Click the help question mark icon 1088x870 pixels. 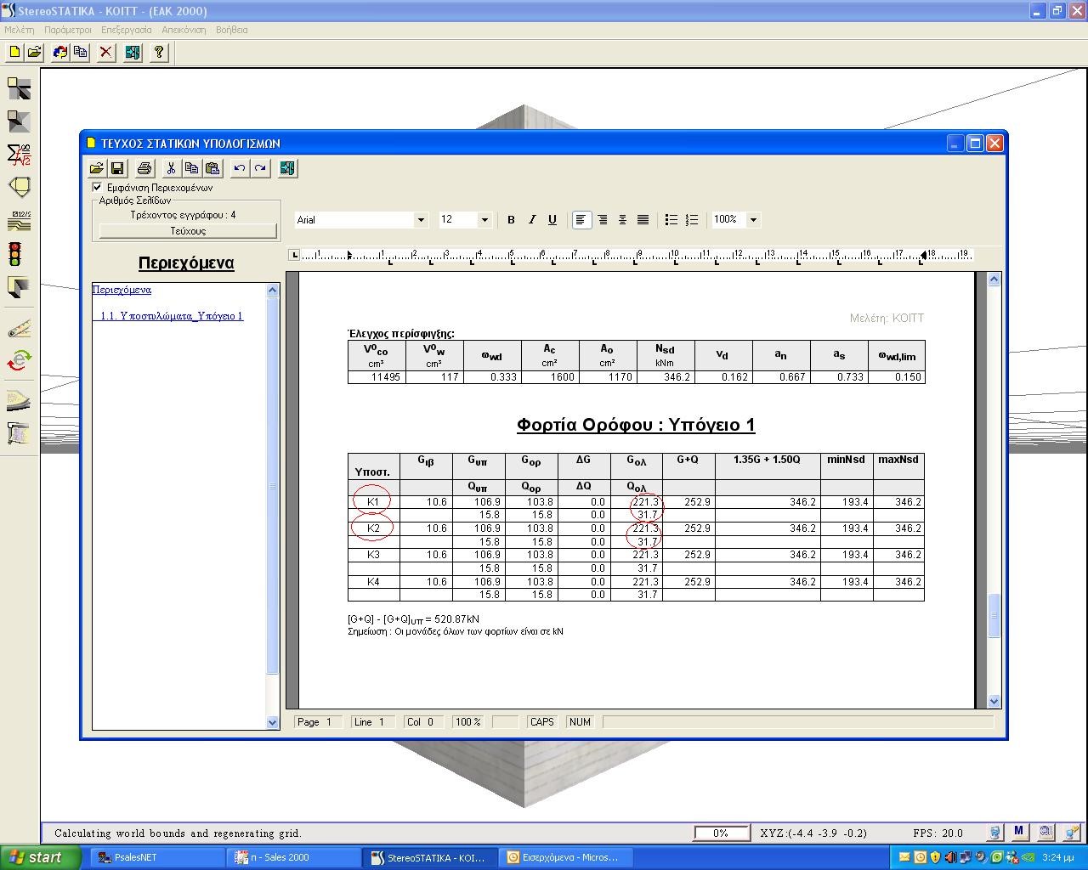click(x=158, y=53)
